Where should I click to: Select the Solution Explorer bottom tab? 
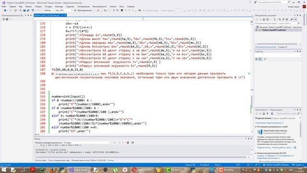[265, 47]
